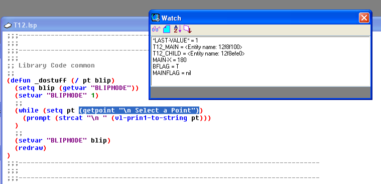
Task: Click the Clear Window icon in Watch
Action: (167, 29)
